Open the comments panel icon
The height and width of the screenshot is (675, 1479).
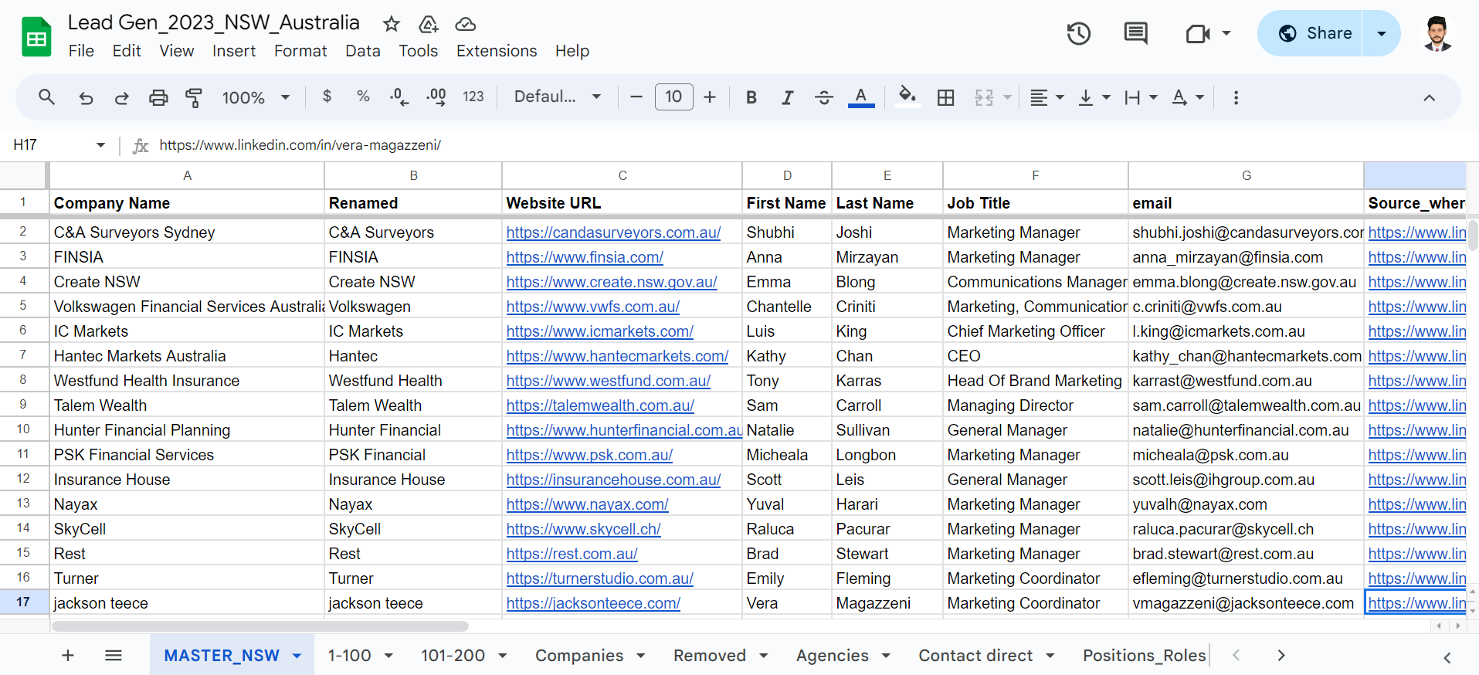pyautogui.click(x=1135, y=33)
